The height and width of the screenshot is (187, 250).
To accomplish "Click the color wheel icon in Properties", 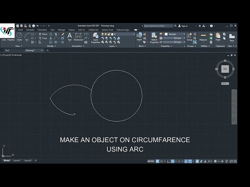I will click(x=161, y=34).
